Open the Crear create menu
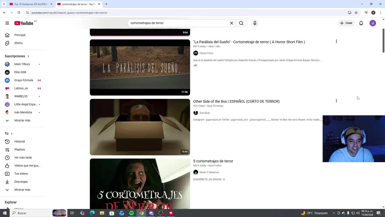Viewport: 385px width, 217px height. coord(346,23)
